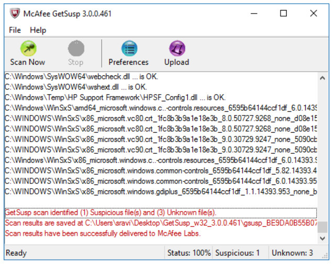Screen dimensions: 334x264
Task: Maximize the McAfee GetSusp window
Action: pos(283,14)
